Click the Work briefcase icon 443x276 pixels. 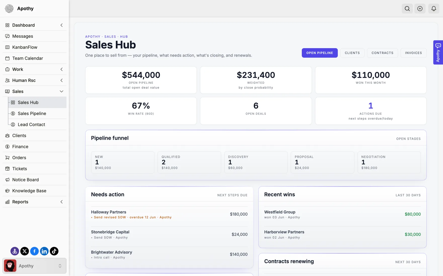[x=7, y=69]
